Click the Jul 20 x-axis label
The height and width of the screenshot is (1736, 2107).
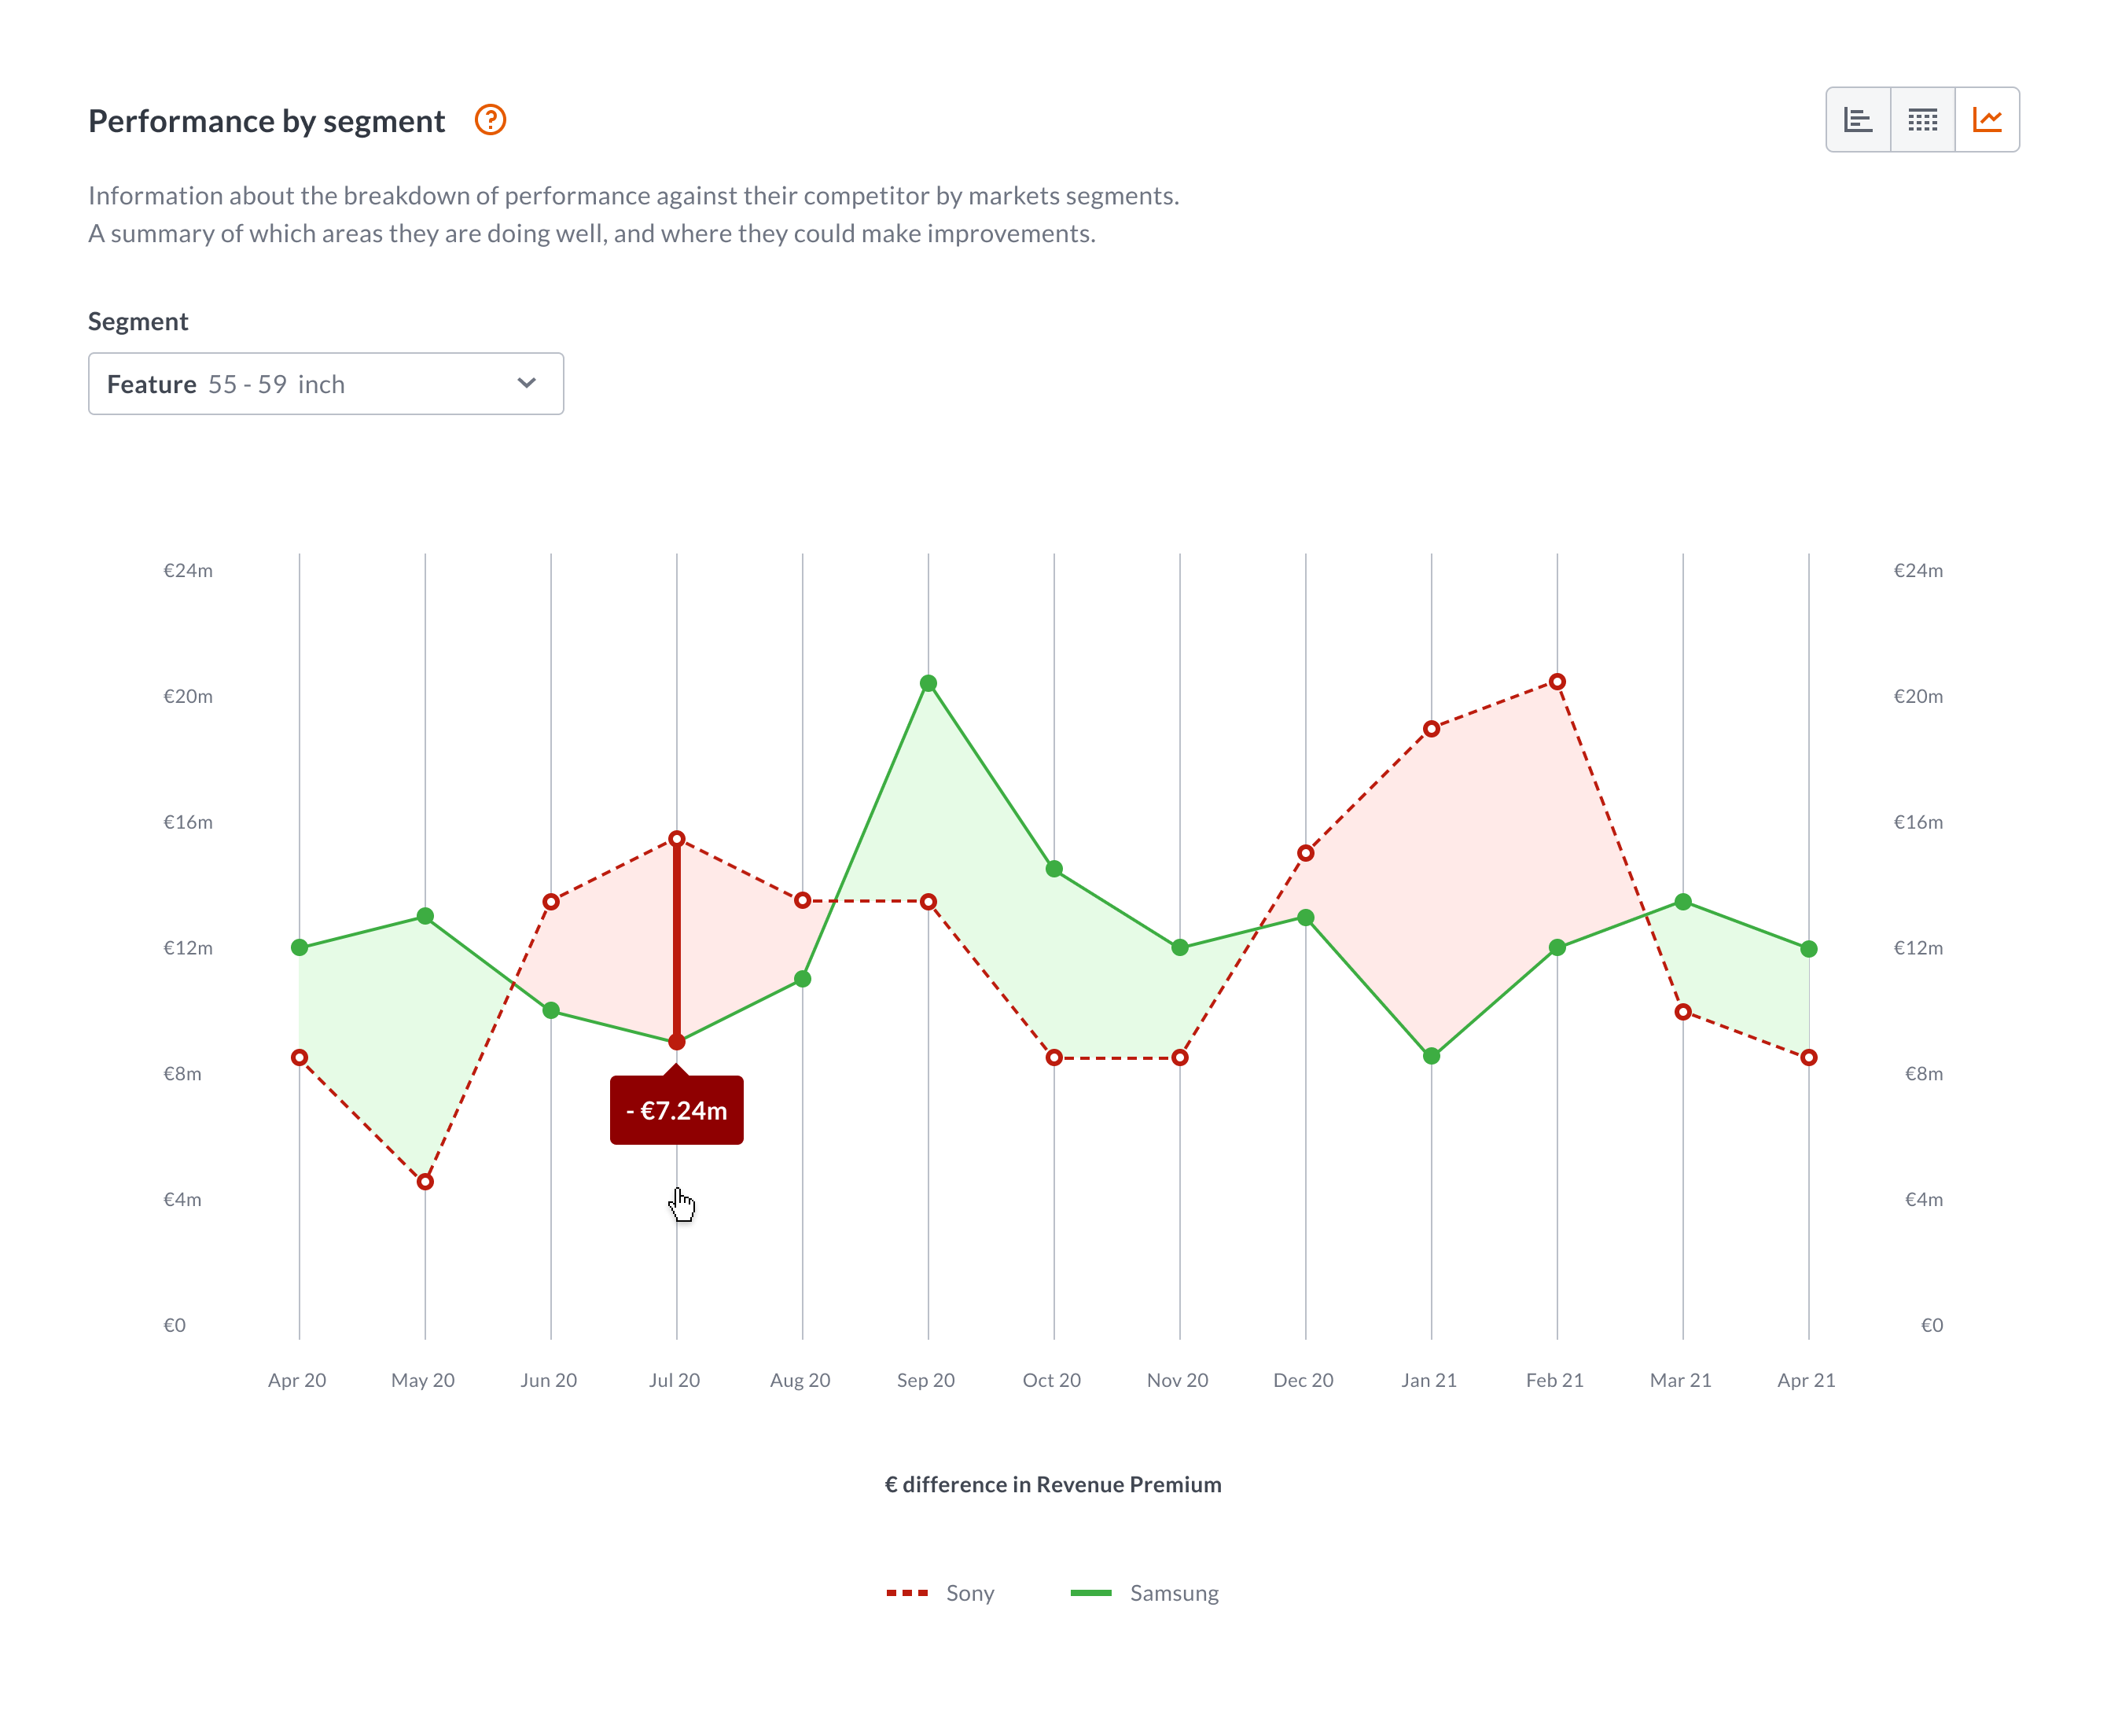click(675, 1380)
